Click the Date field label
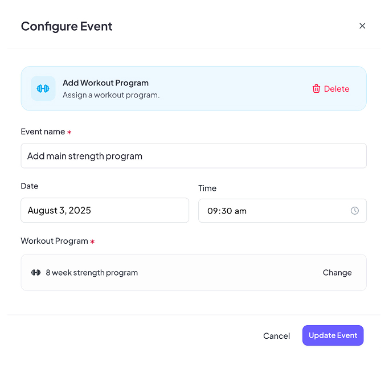389x365 pixels. coord(30,186)
